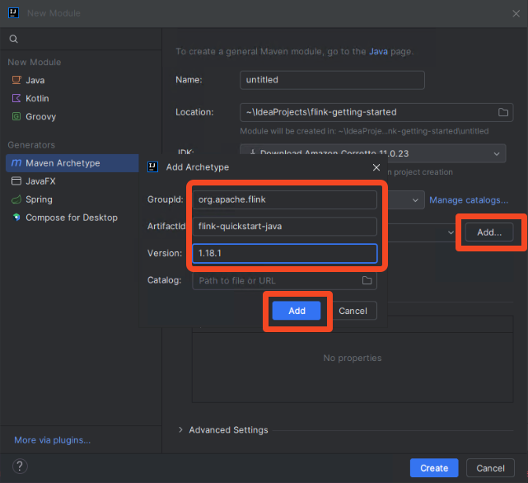
Task: Click IntelliJ icon in New Module title bar
Action: tap(13, 13)
